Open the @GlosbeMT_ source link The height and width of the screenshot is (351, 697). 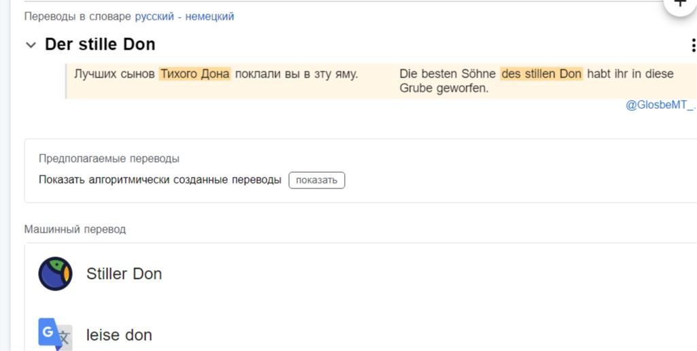tap(660, 105)
